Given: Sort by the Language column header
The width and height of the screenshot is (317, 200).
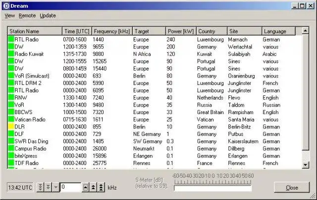Looking at the screenshot, I should click(x=279, y=31).
